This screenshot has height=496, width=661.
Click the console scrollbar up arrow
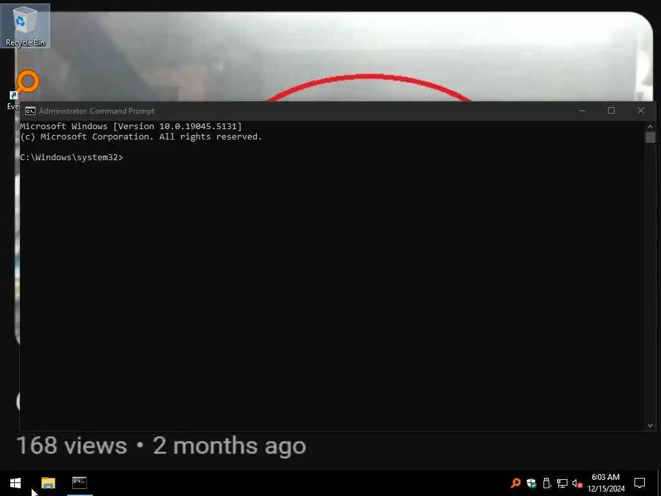click(650, 127)
